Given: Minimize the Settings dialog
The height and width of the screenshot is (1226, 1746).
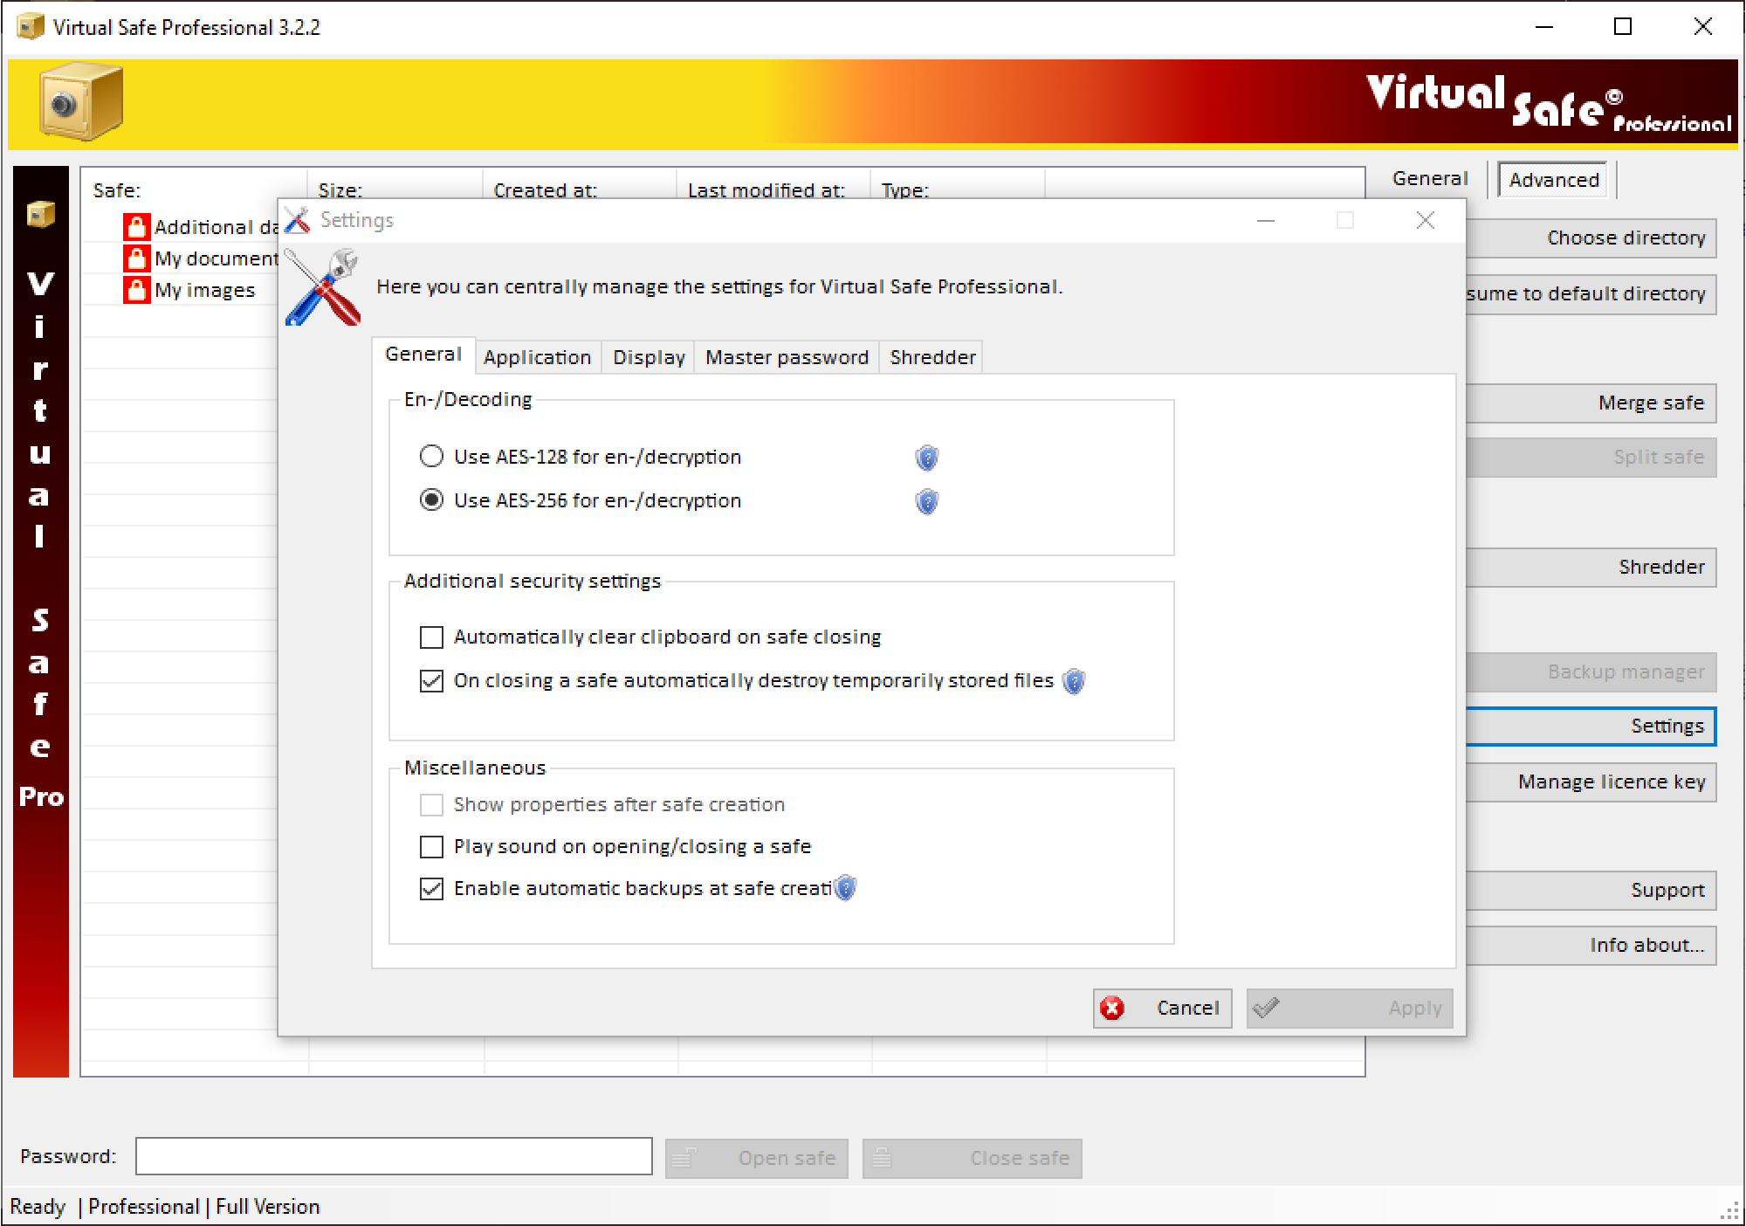Looking at the screenshot, I should (x=1266, y=220).
